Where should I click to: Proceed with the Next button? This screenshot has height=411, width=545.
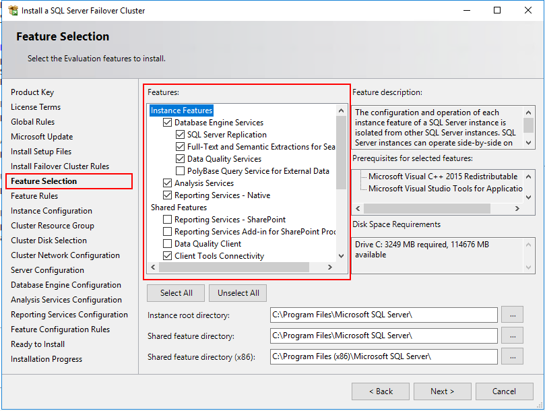[x=443, y=391]
